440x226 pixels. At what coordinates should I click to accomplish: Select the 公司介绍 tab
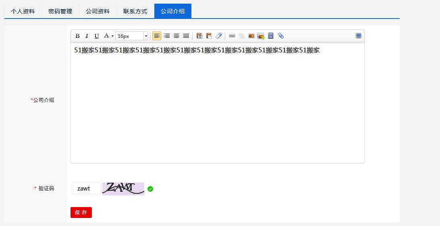(x=173, y=11)
